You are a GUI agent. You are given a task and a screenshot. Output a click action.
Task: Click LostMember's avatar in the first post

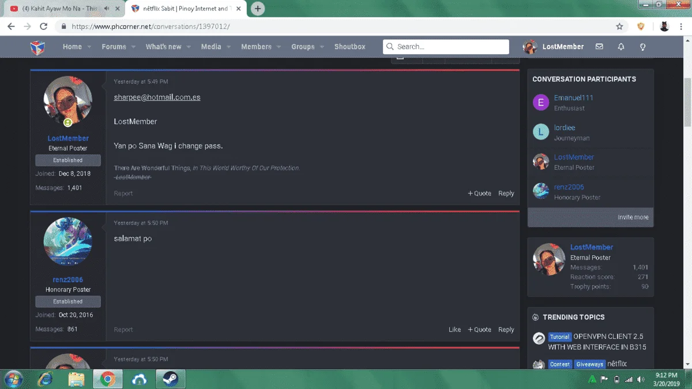pos(68,100)
